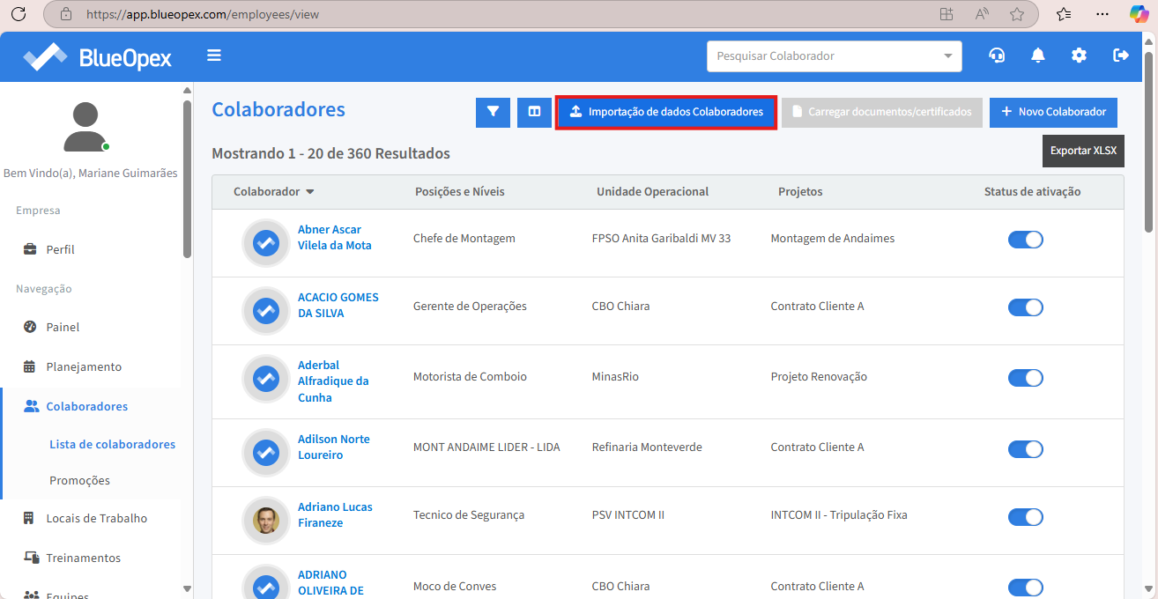The image size is (1158, 599).
Task: Open the column layout button
Action: pos(534,112)
